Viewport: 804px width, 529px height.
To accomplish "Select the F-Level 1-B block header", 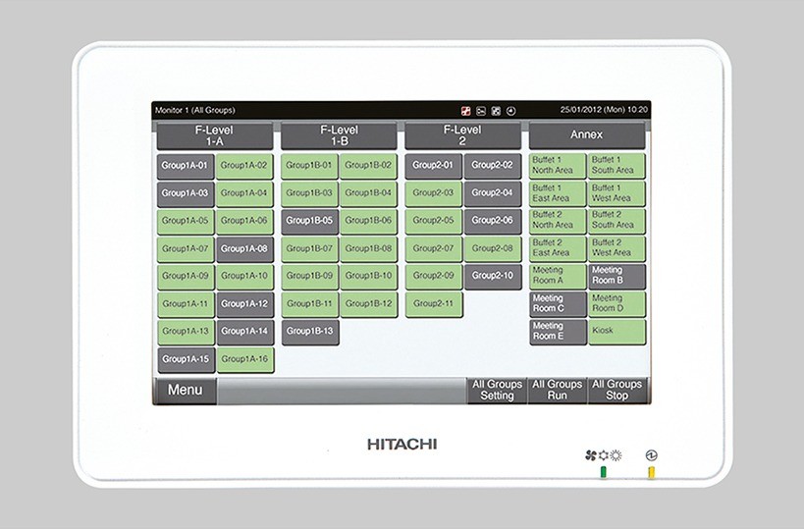I will coord(339,135).
